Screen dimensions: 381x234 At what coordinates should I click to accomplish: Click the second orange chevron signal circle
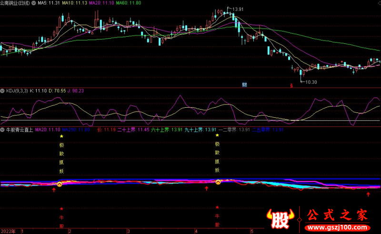click(x=218, y=182)
